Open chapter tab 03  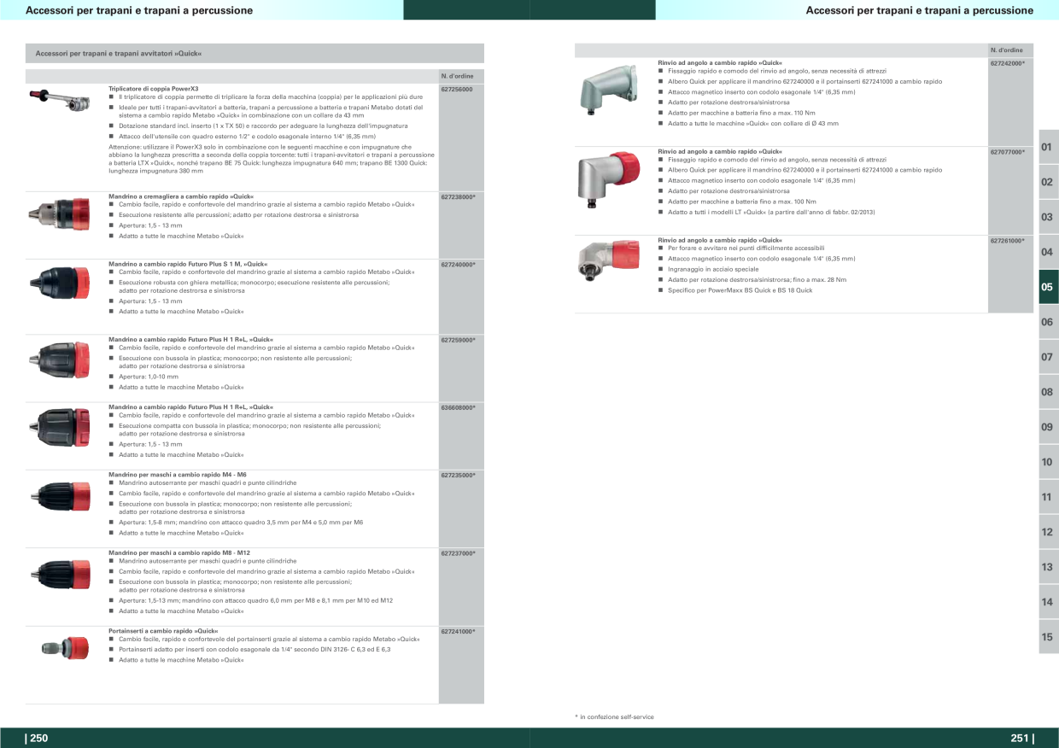pyautogui.click(x=1048, y=218)
